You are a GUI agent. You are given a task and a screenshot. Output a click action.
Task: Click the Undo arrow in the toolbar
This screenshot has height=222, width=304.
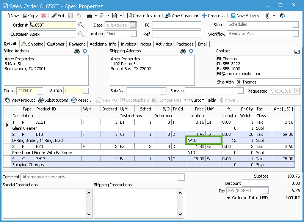[79, 16]
